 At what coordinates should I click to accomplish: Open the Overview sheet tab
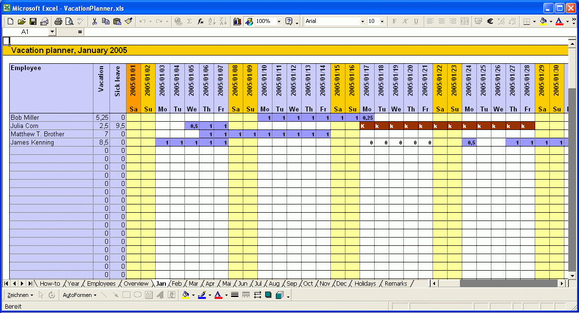click(136, 284)
